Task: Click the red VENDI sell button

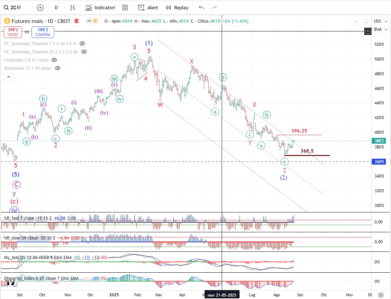Action: tap(13, 32)
